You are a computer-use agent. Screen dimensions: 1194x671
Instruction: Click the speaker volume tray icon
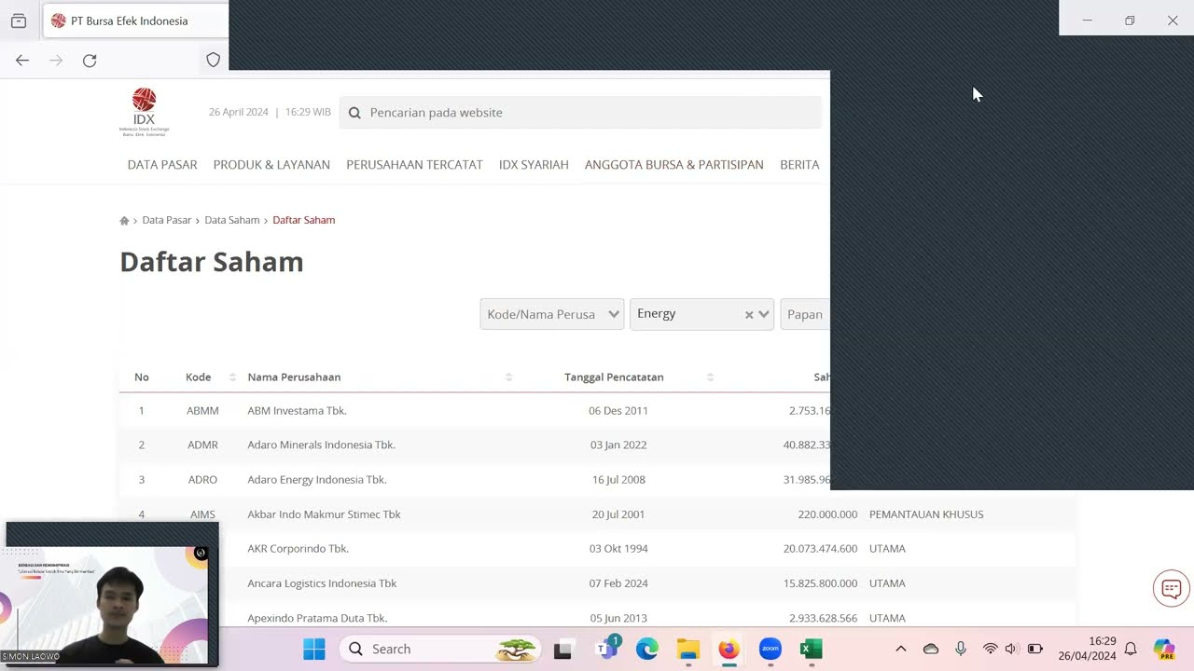coord(1012,650)
